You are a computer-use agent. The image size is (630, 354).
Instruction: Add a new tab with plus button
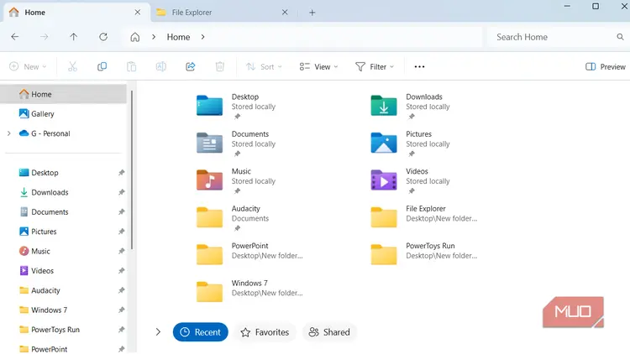[312, 13]
